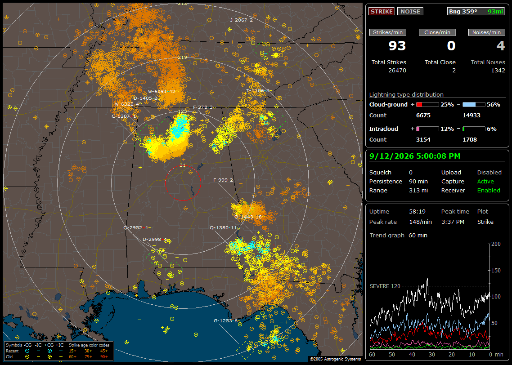Screen dimensions: 512x365
Task: Click the Close/min header label
Action: point(437,32)
